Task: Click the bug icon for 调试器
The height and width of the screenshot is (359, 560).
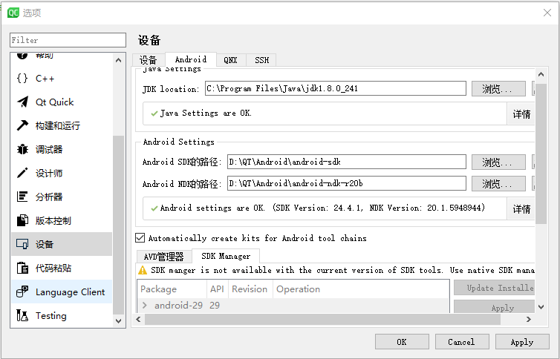Action: [22, 149]
